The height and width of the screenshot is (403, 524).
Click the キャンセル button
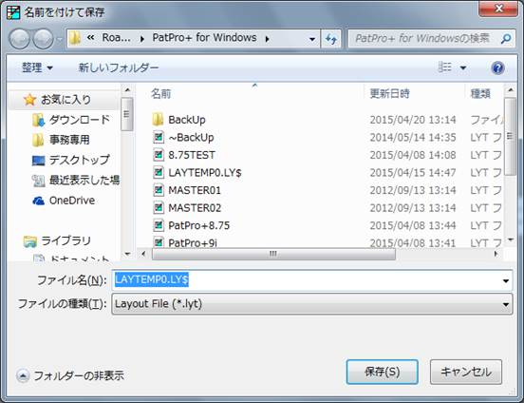(466, 372)
